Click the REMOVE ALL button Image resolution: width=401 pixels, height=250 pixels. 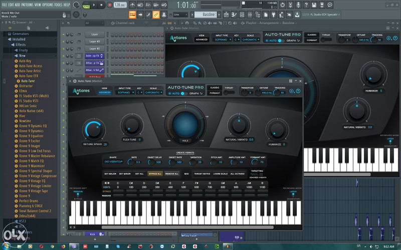coord(171,173)
